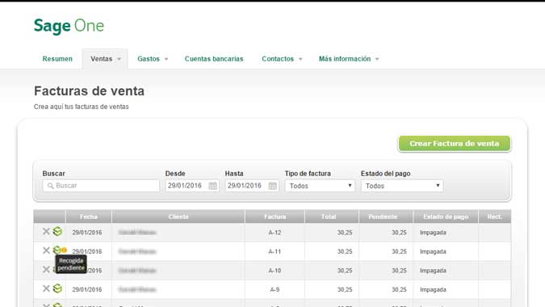545x307 pixels.
Task: Sort by the Factura column header
Action: pyautogui.click(x=275, y=217)
